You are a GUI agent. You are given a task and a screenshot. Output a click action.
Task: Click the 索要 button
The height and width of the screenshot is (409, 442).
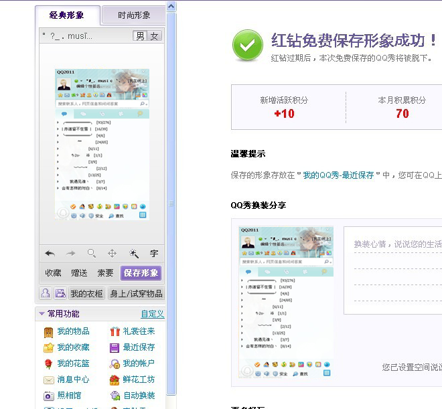pyautogui.click(x=105, y=272)
